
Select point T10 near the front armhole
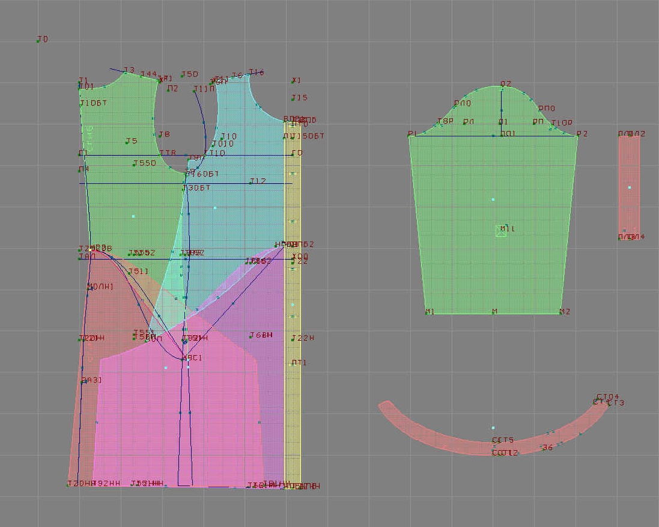pyautogui.click(x=222, y=138)
